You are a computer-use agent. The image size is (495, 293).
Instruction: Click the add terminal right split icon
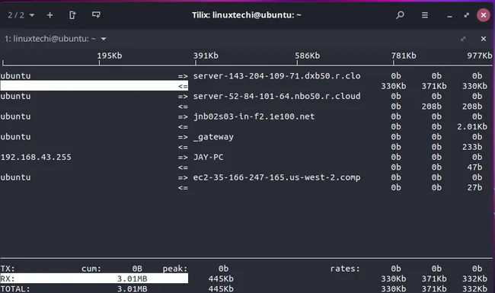pyautogui.click(x=72, y=14)
